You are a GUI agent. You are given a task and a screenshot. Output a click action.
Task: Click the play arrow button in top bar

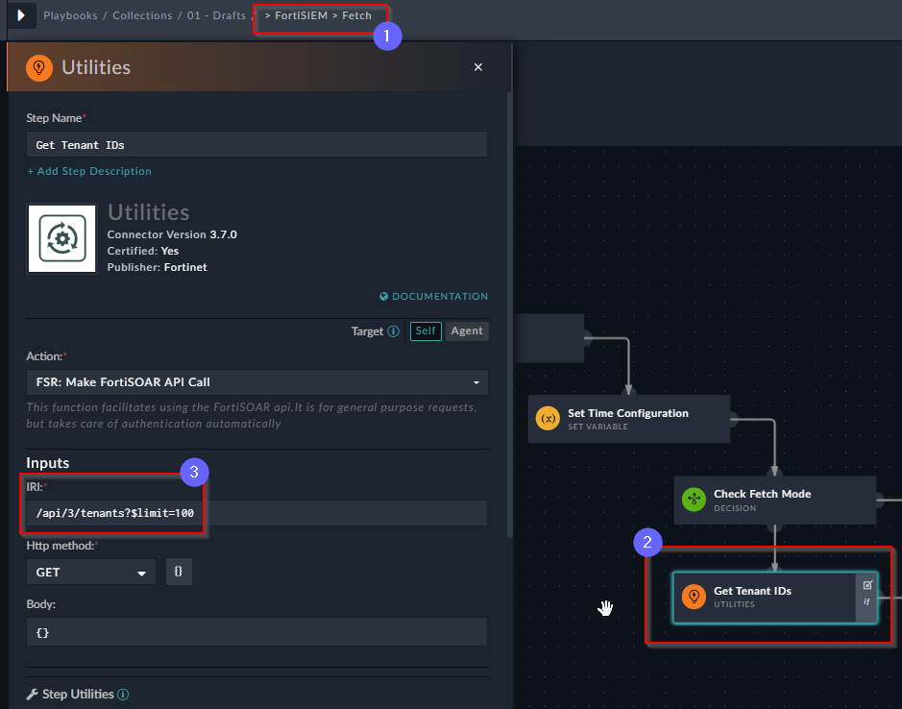(x=22, y=15)
